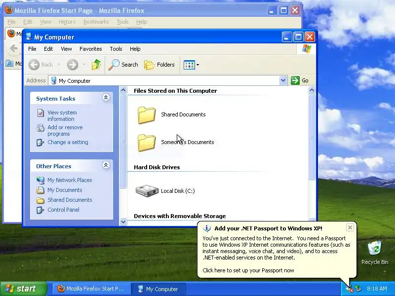Open Search in My Computer toolbar

[x=123, y=65]
